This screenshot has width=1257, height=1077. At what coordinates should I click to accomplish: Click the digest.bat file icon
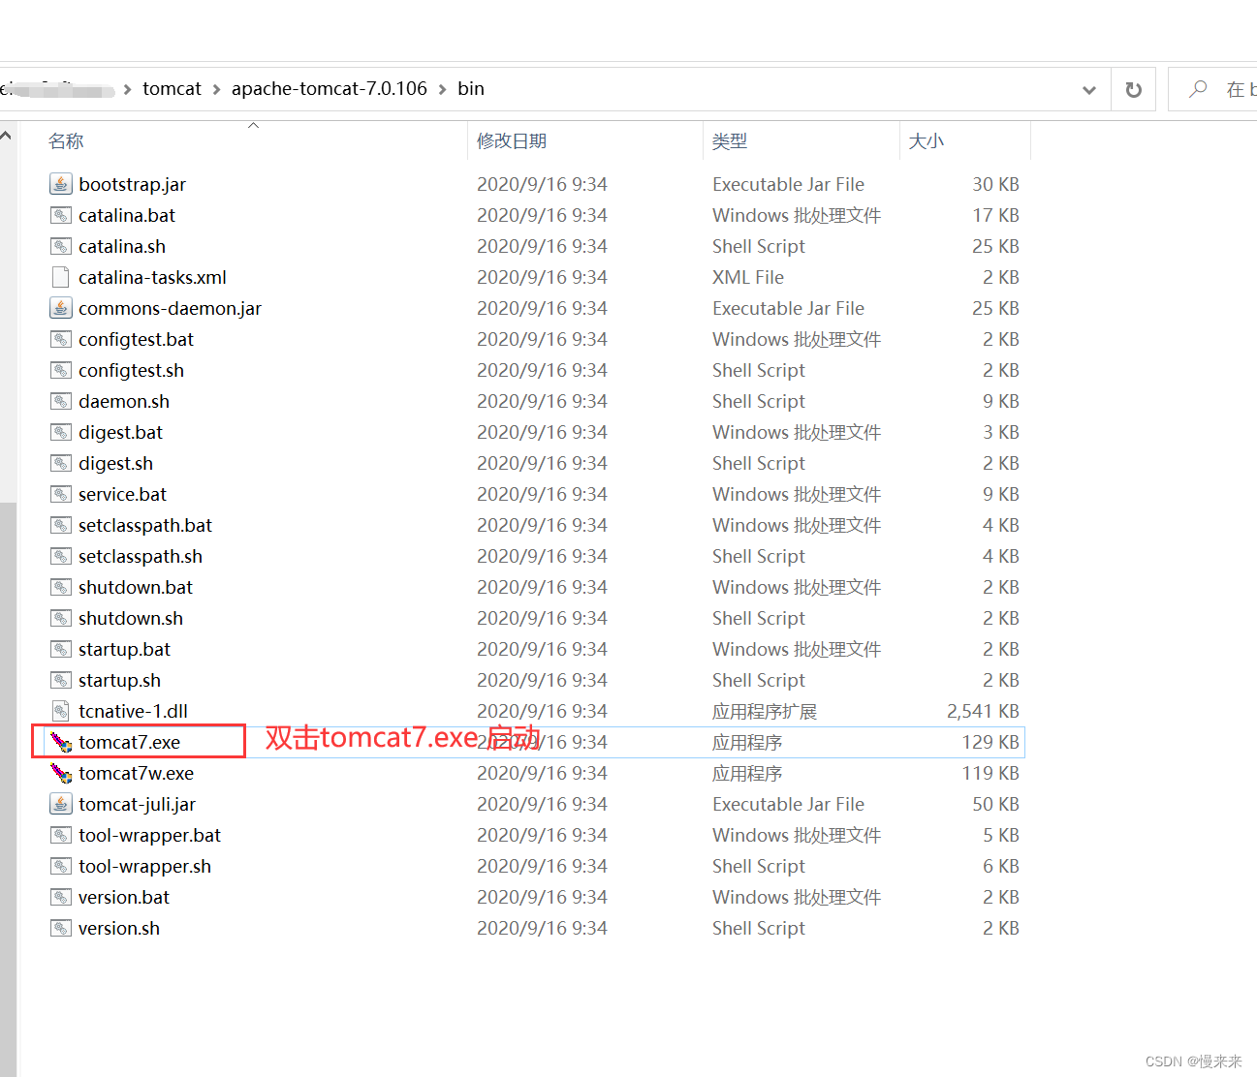61,432
